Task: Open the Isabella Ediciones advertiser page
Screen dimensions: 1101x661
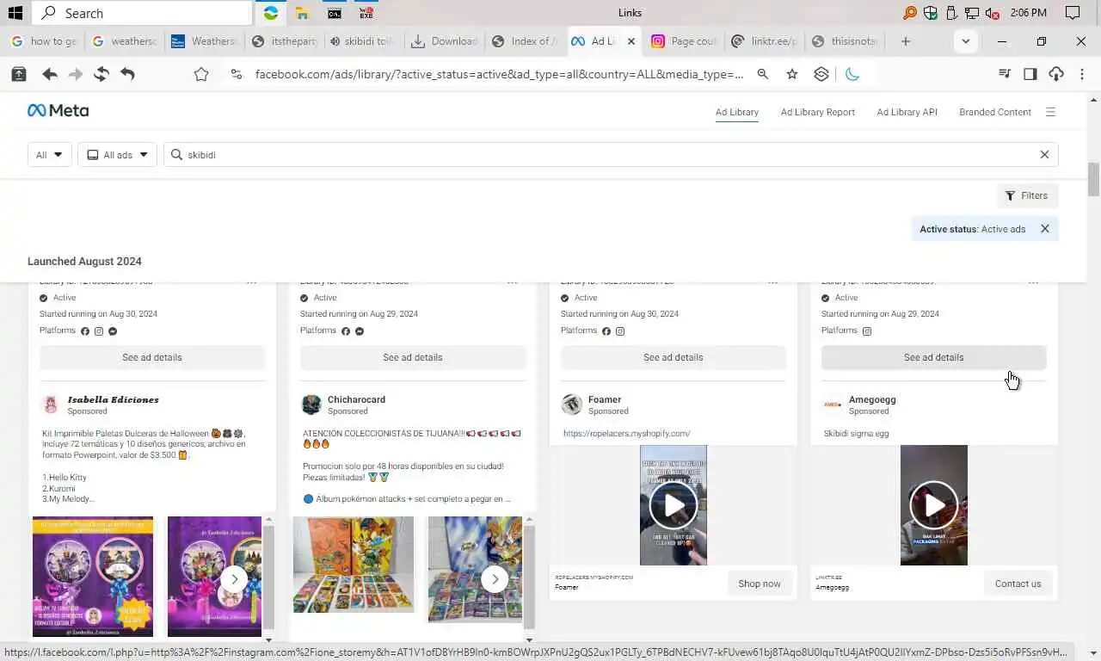Action: (113, 399)
